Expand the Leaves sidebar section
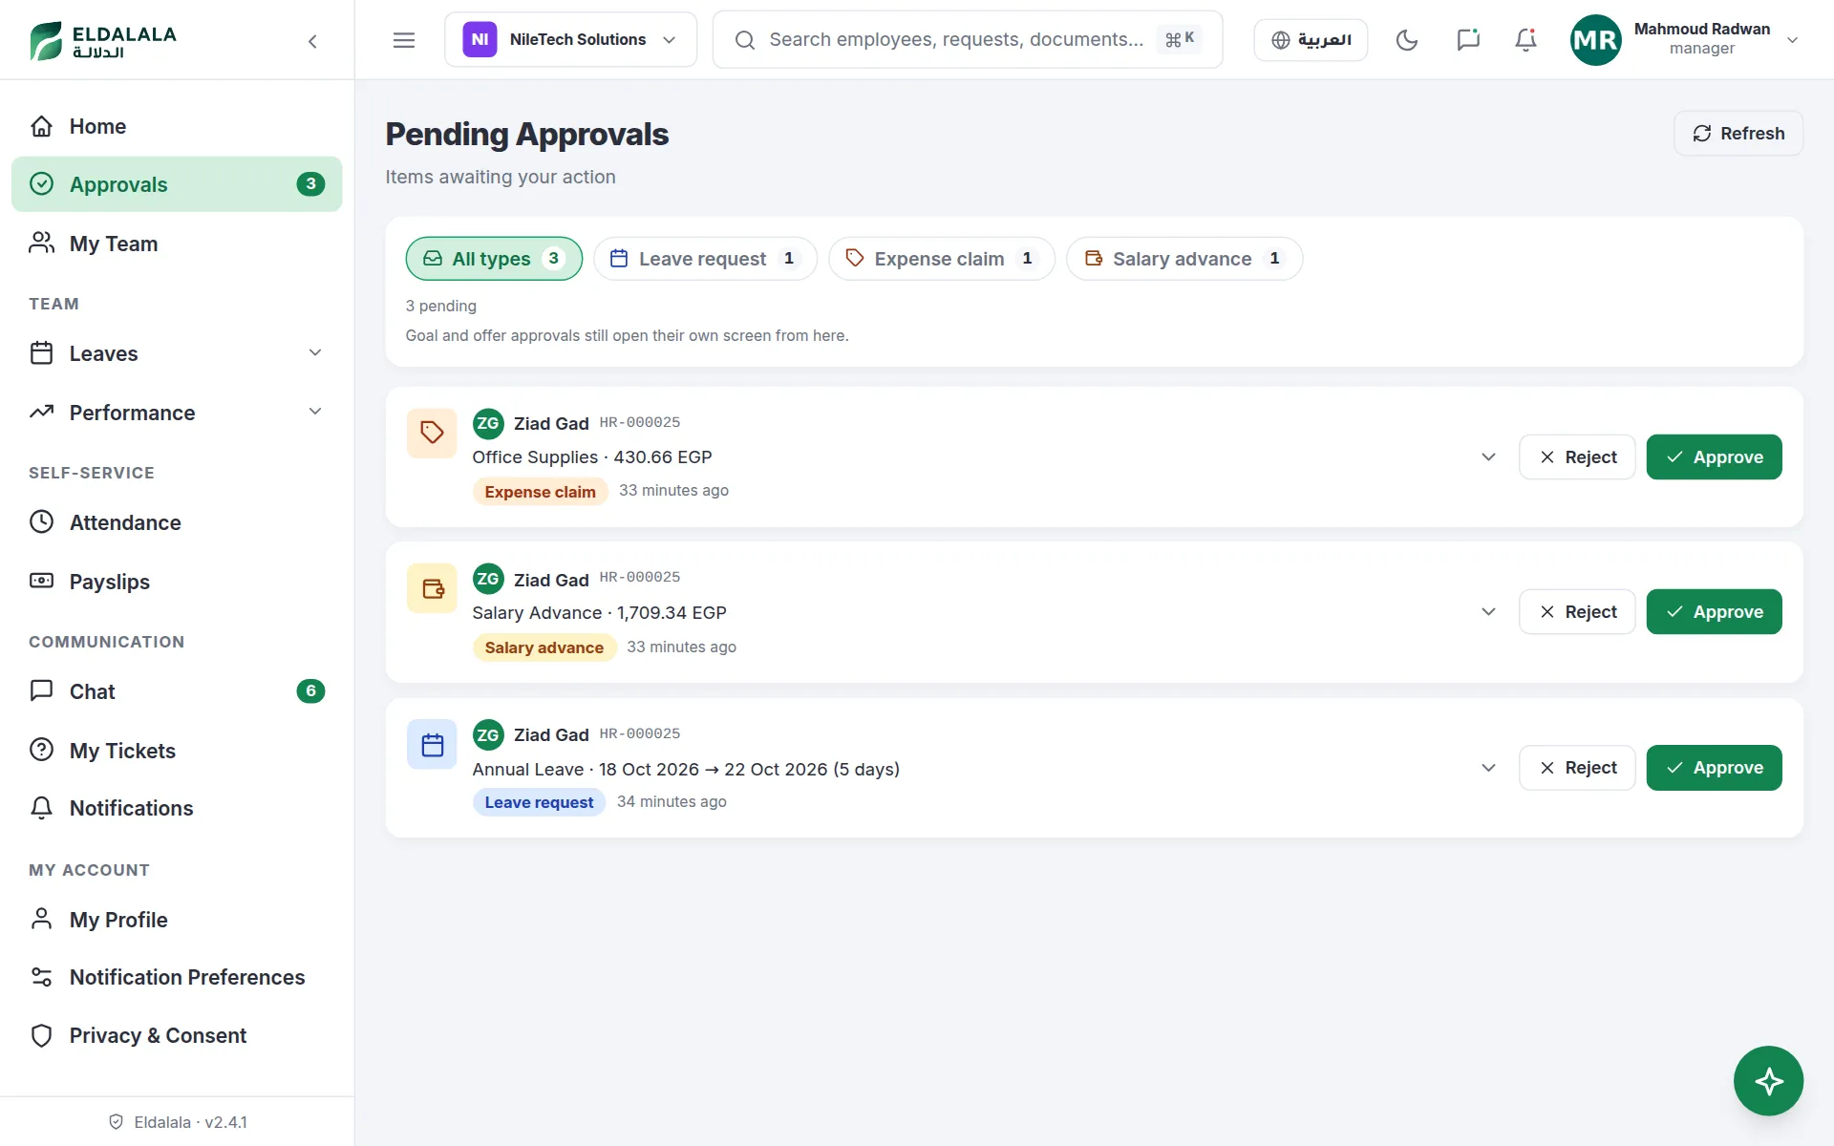Image resolution: width=1834 pixels, height=1146 pixels. 177,353
